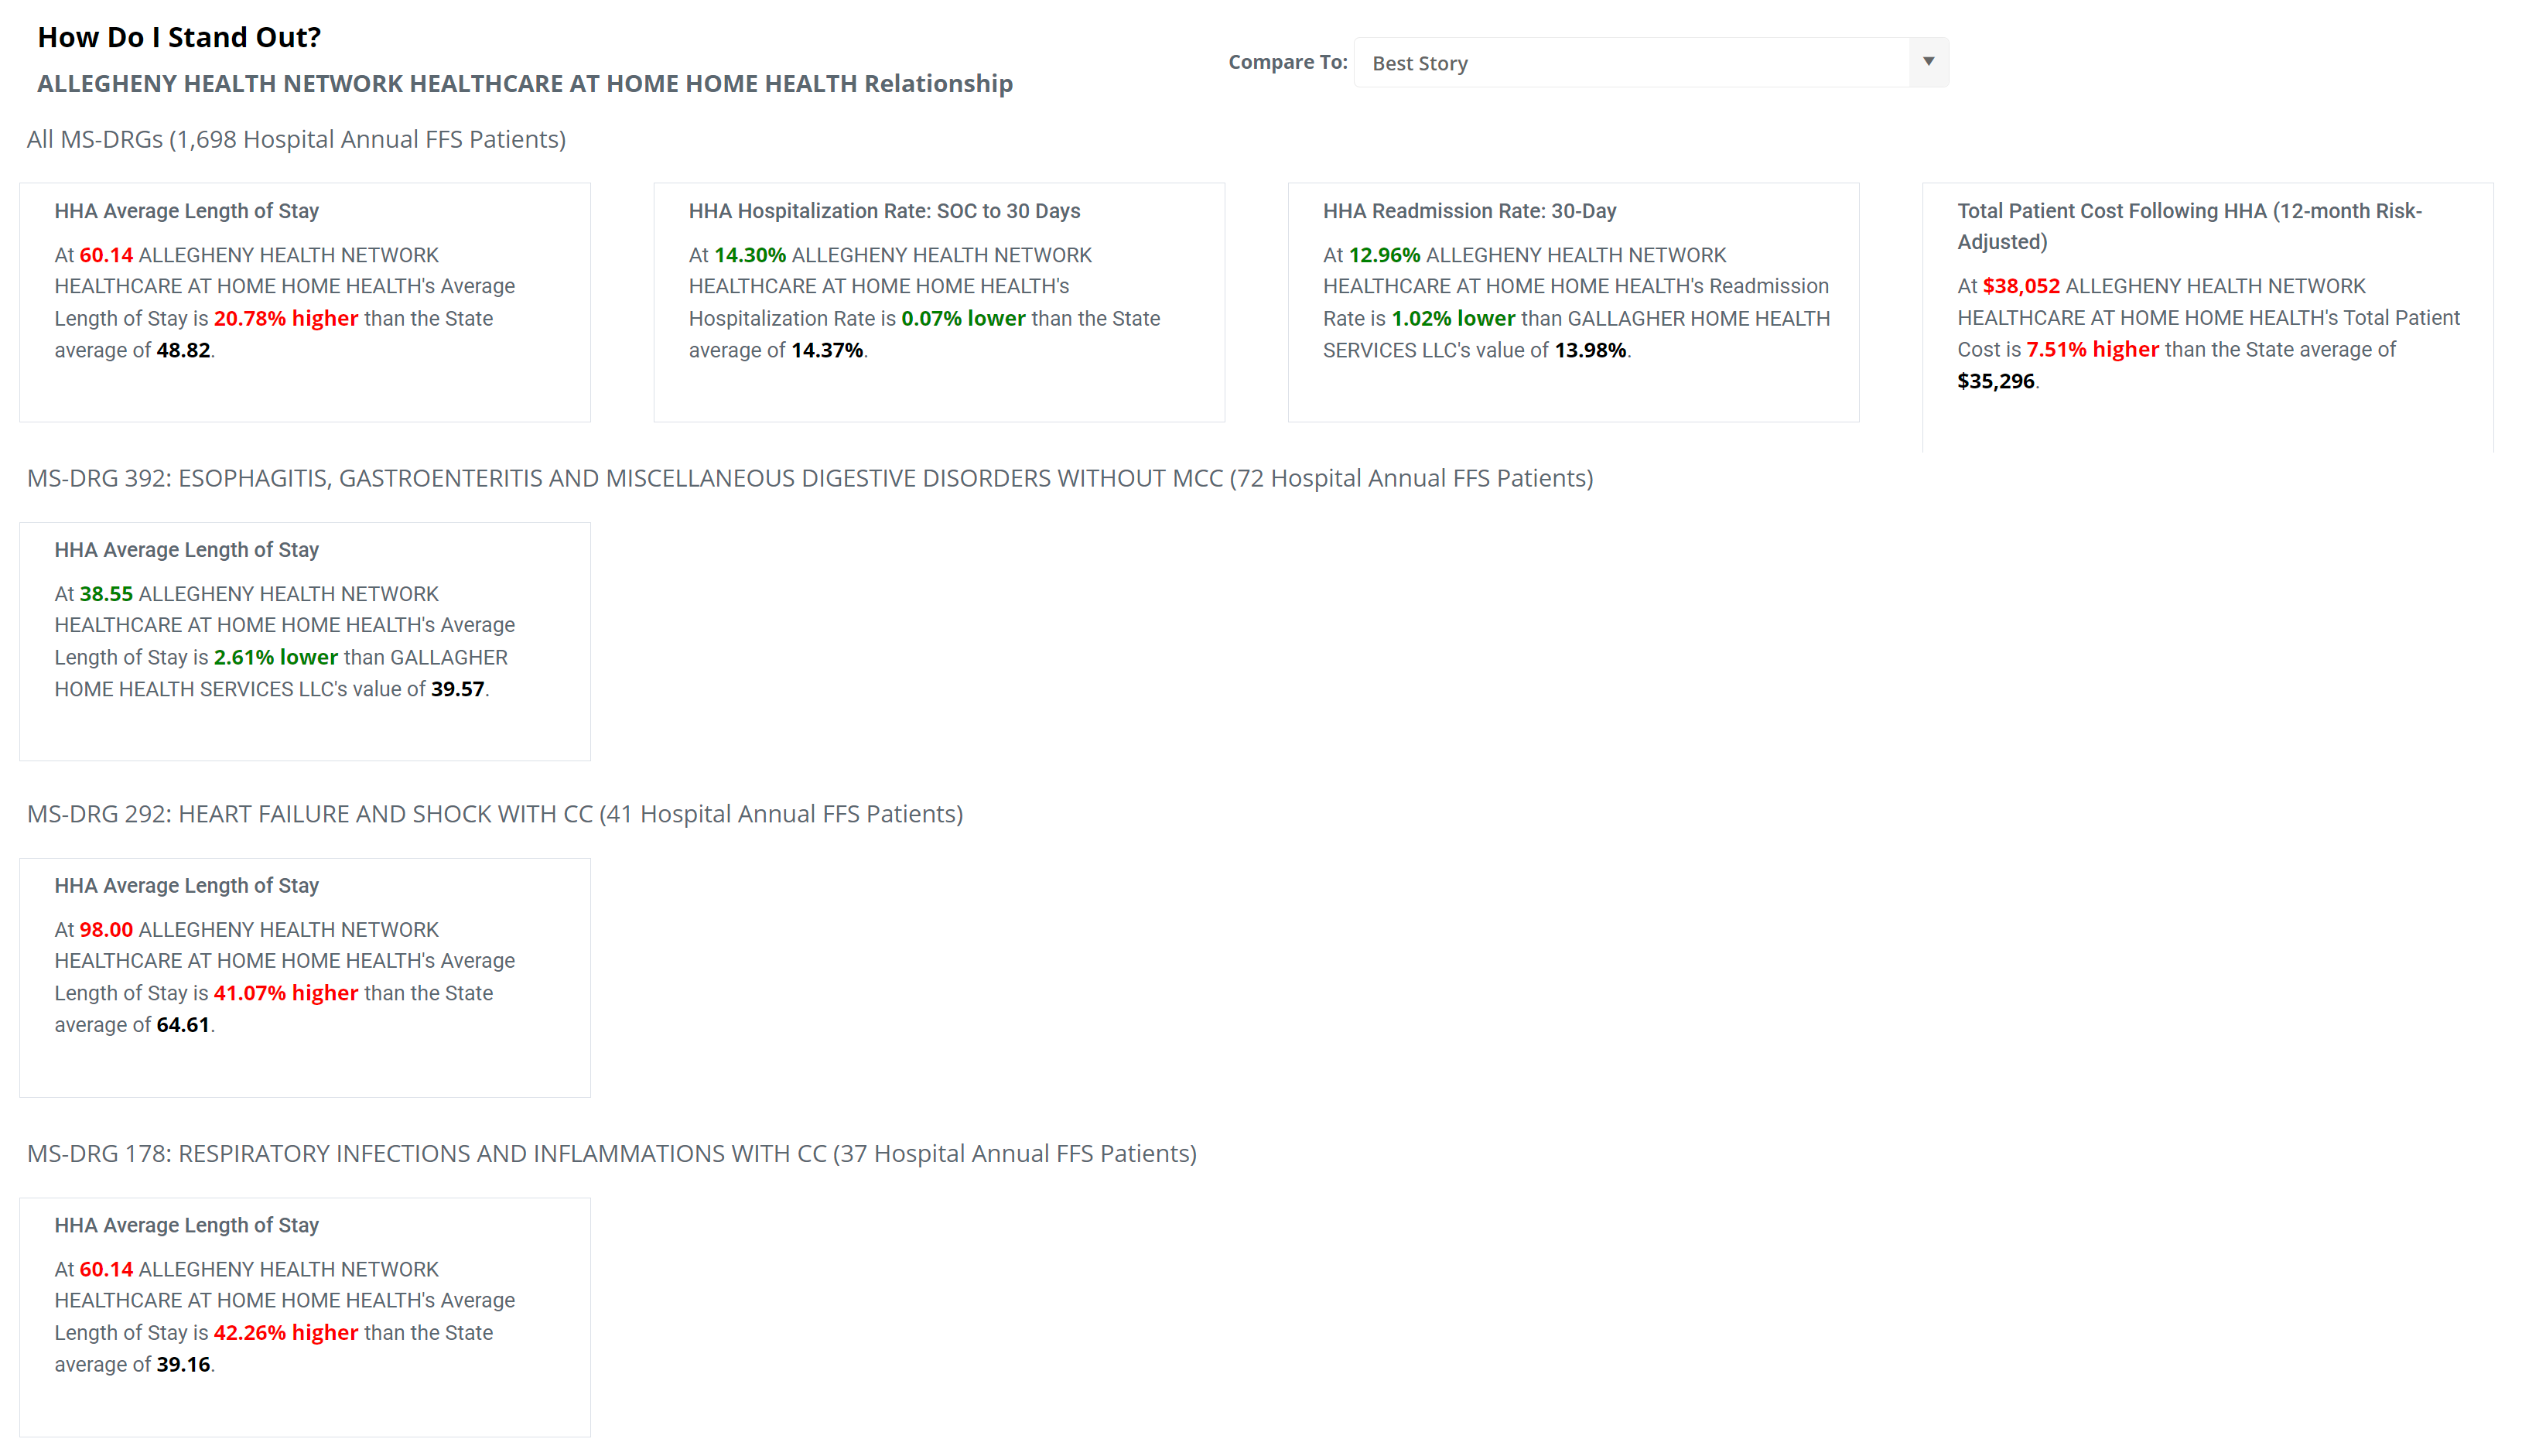This screenshot has height=1456, width=2522.
Task: Click the 14.30% hospitalization rate value
Action: [750, 255]
